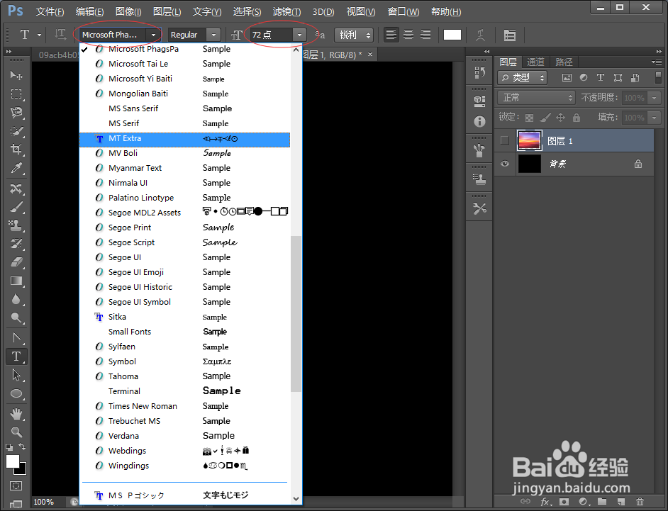Open the 72 点 font size dropdown
Image resolution: width=668 pixels, height=511 pixels.
pos(299,35)
